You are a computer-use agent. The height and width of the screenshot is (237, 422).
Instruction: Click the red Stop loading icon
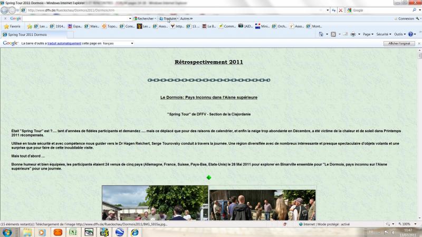[x=340, y=10]
